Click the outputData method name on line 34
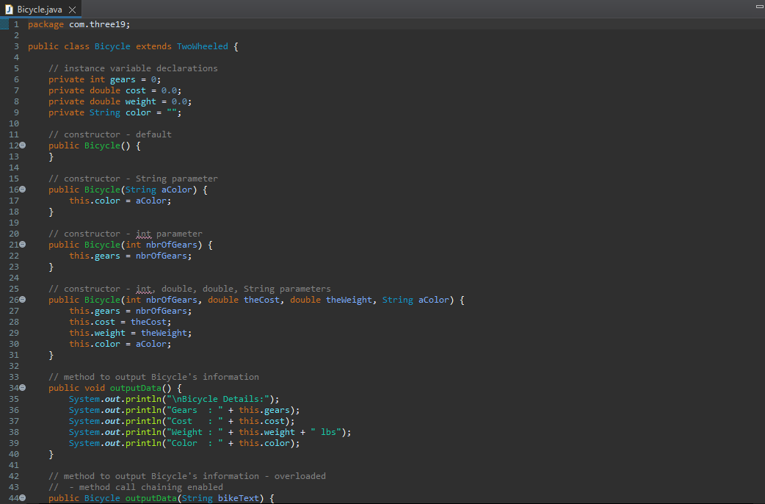Screen dimensions: 765x504 (136, 387)
